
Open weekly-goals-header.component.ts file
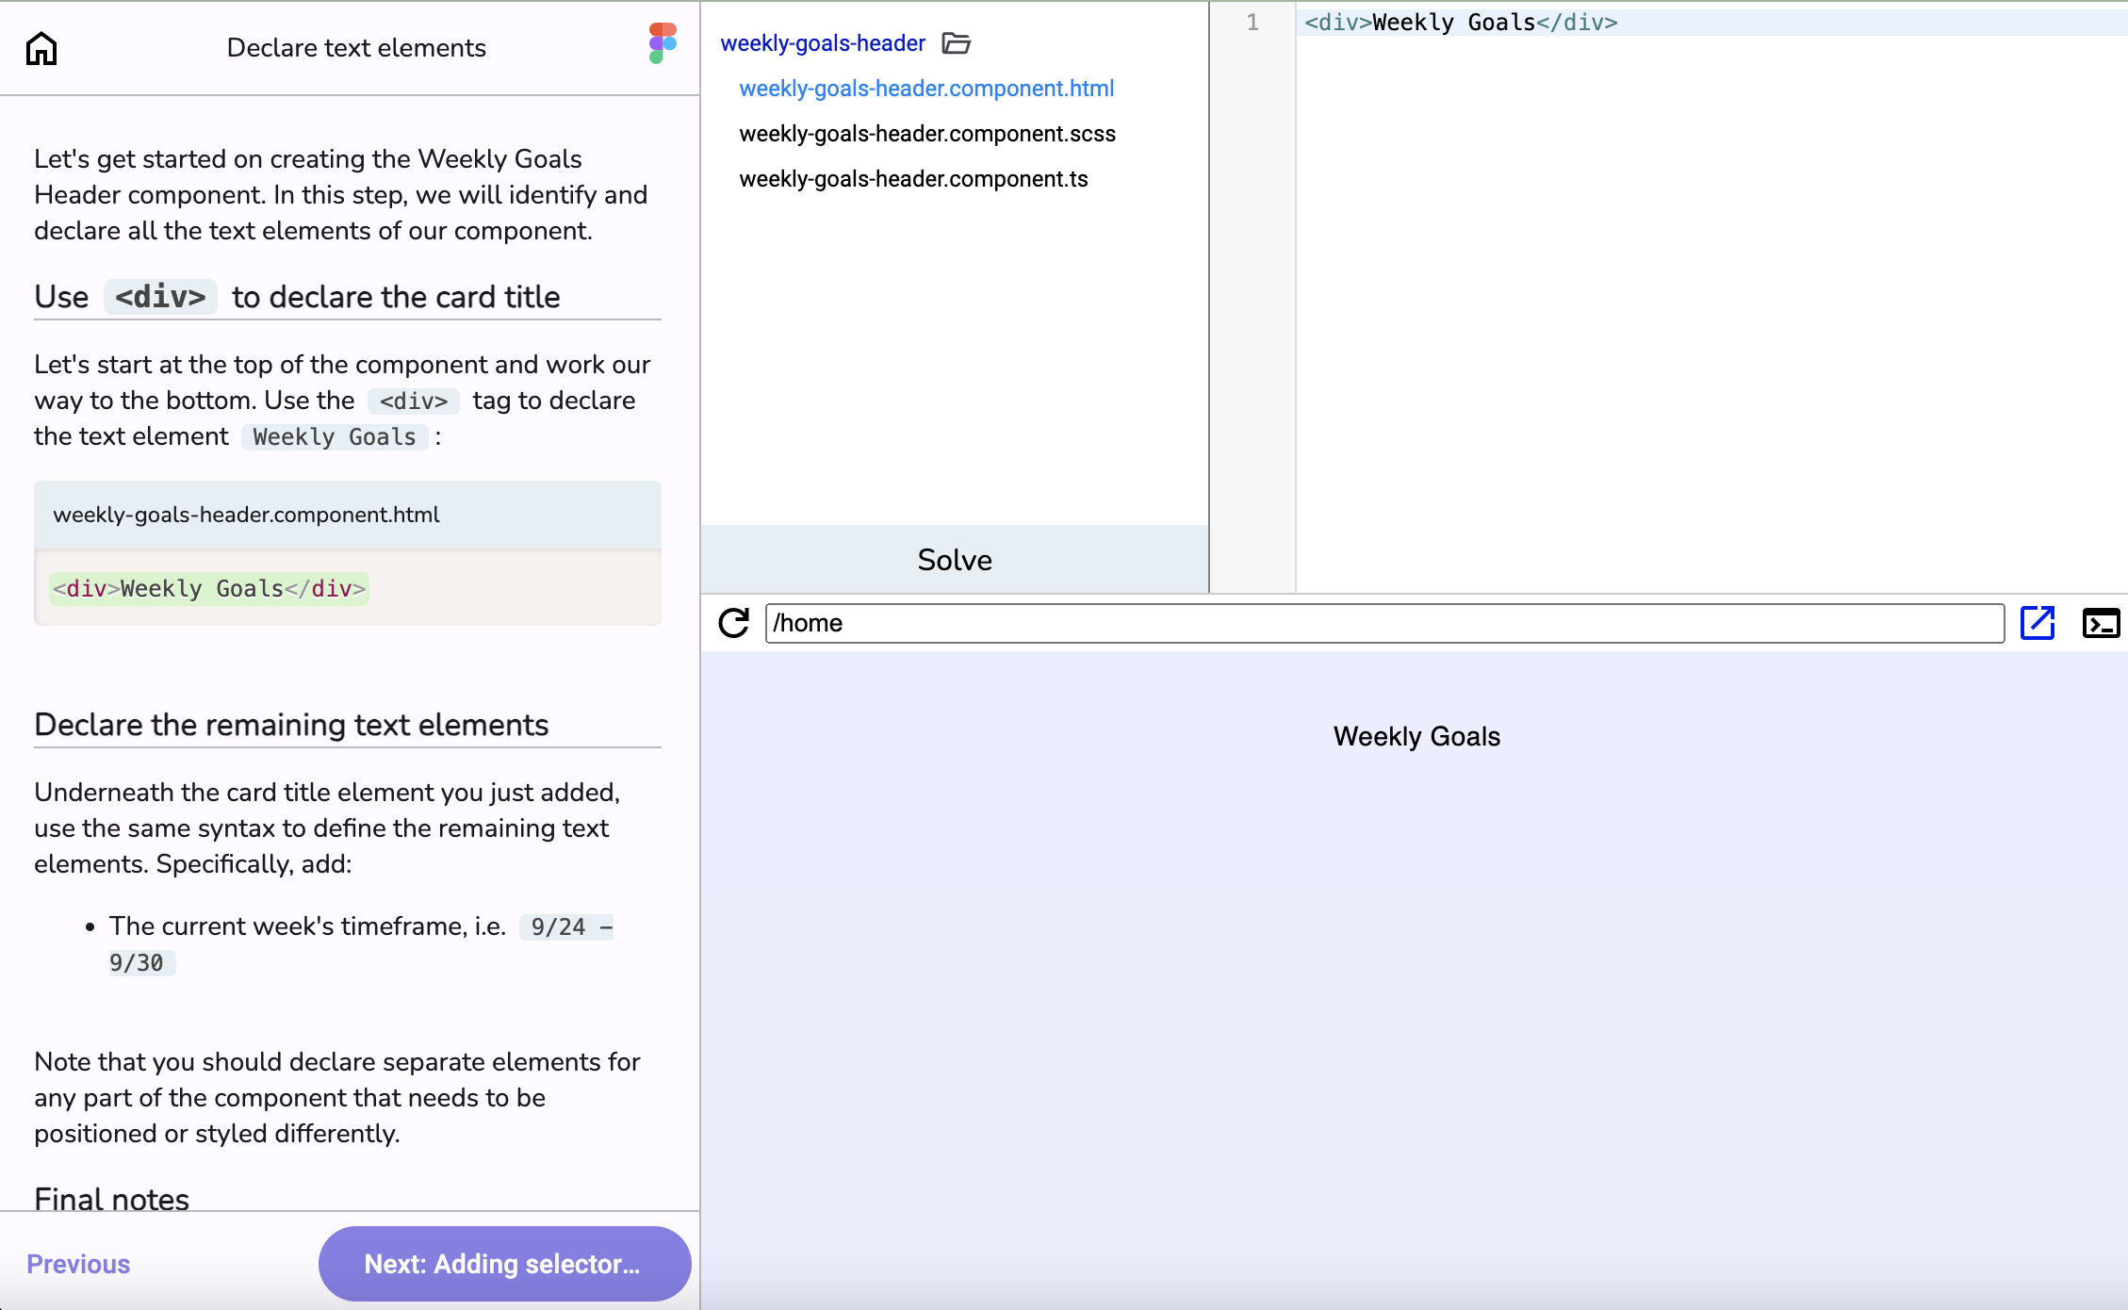click(913, 179)
